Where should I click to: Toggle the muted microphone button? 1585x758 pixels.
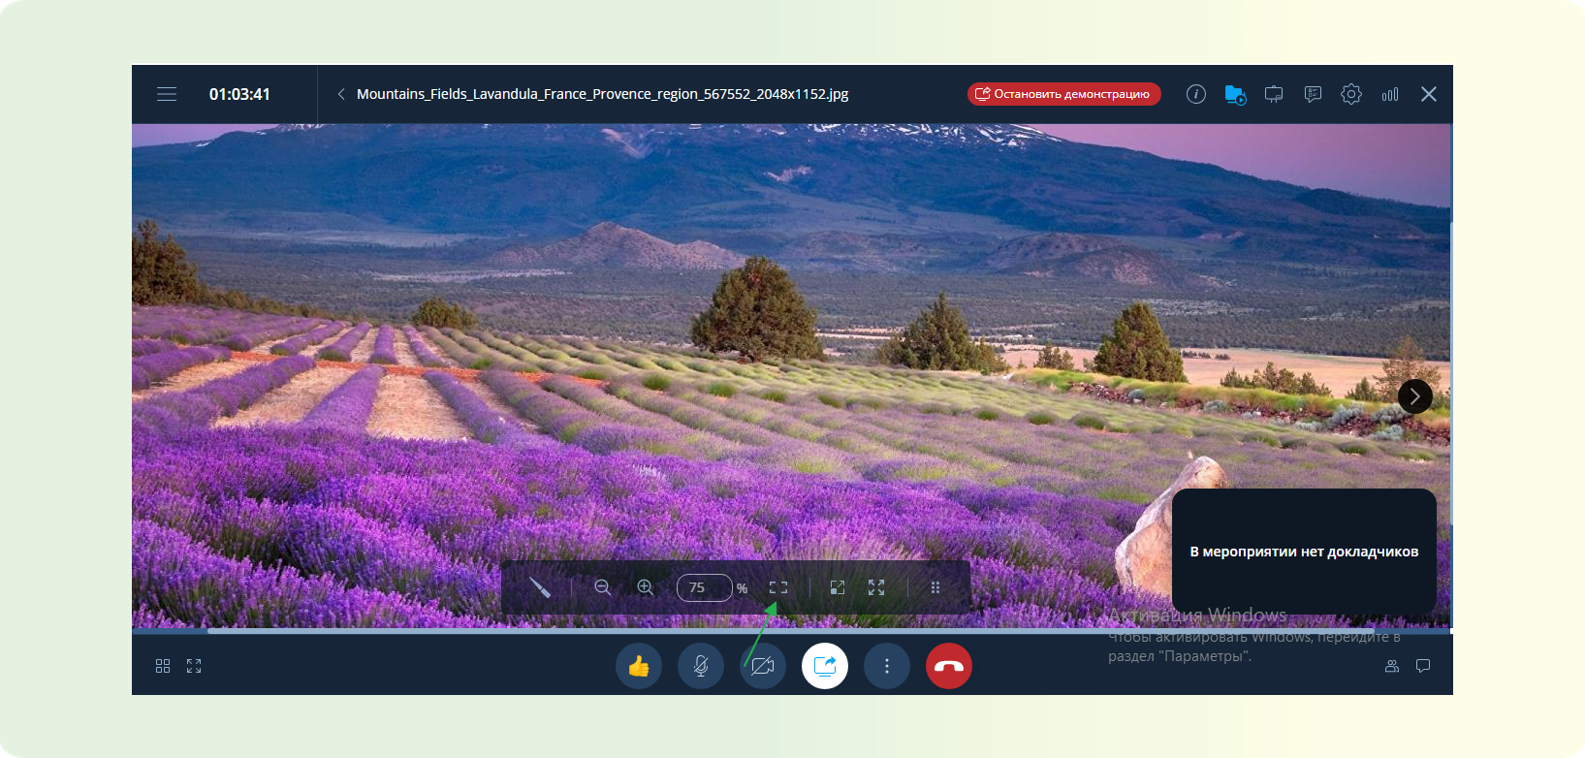point(701,666)
